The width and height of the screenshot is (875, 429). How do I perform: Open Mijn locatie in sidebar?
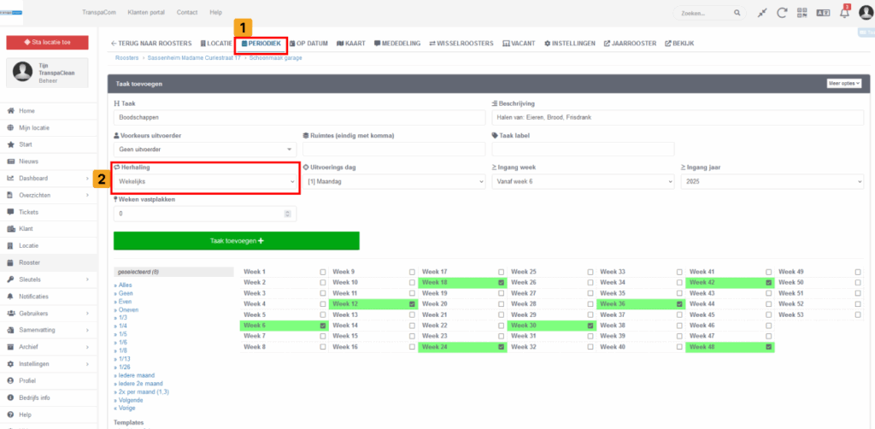click(34, 127)
